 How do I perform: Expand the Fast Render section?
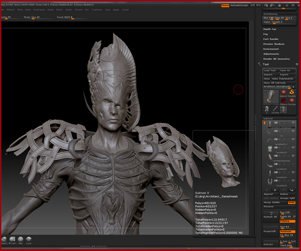click(271, 39)
